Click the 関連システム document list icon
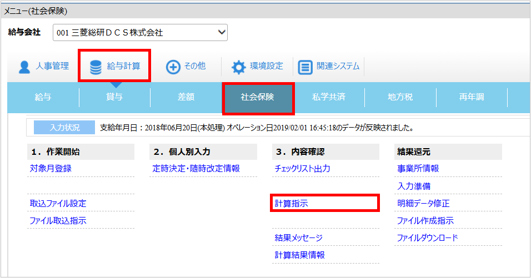This screenshot has height=278, width=531. pos(305,67)
